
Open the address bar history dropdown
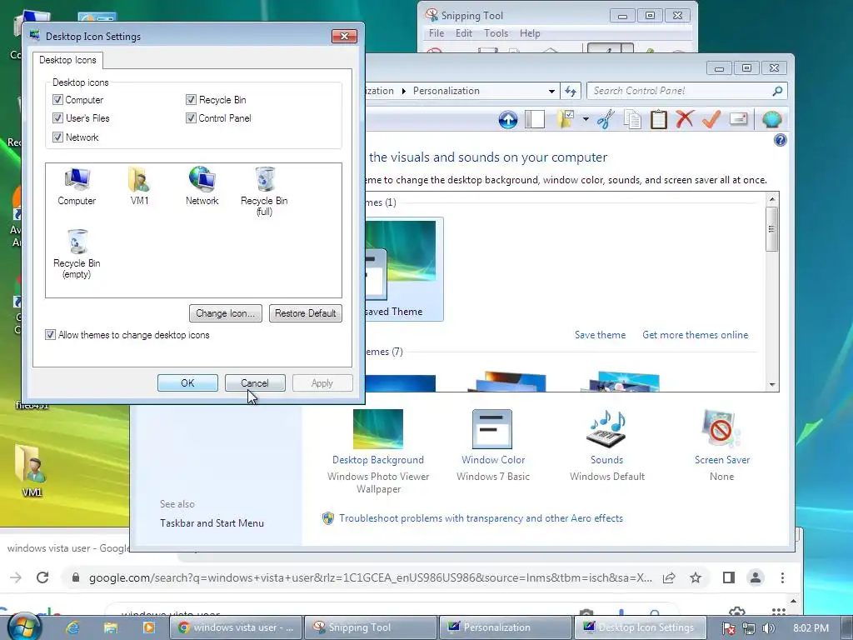point(551,91)
